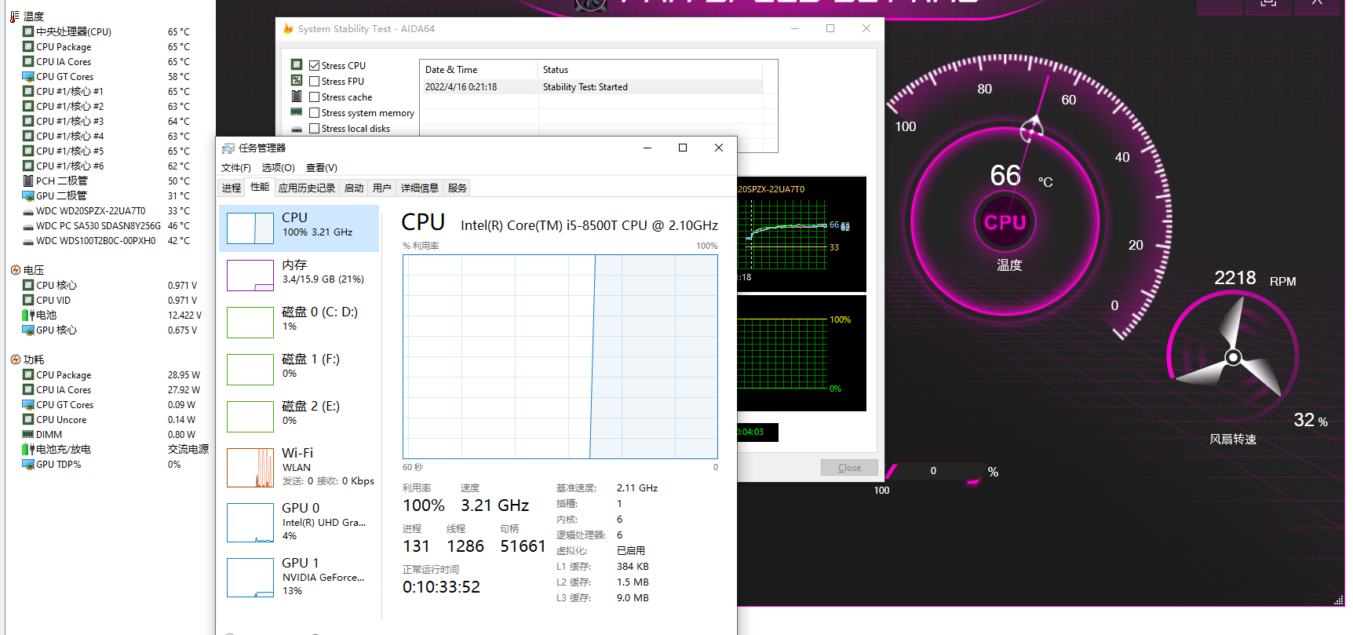
Task: Click the battery icon beside 电池 voltage
Action: tap(28, 316)
